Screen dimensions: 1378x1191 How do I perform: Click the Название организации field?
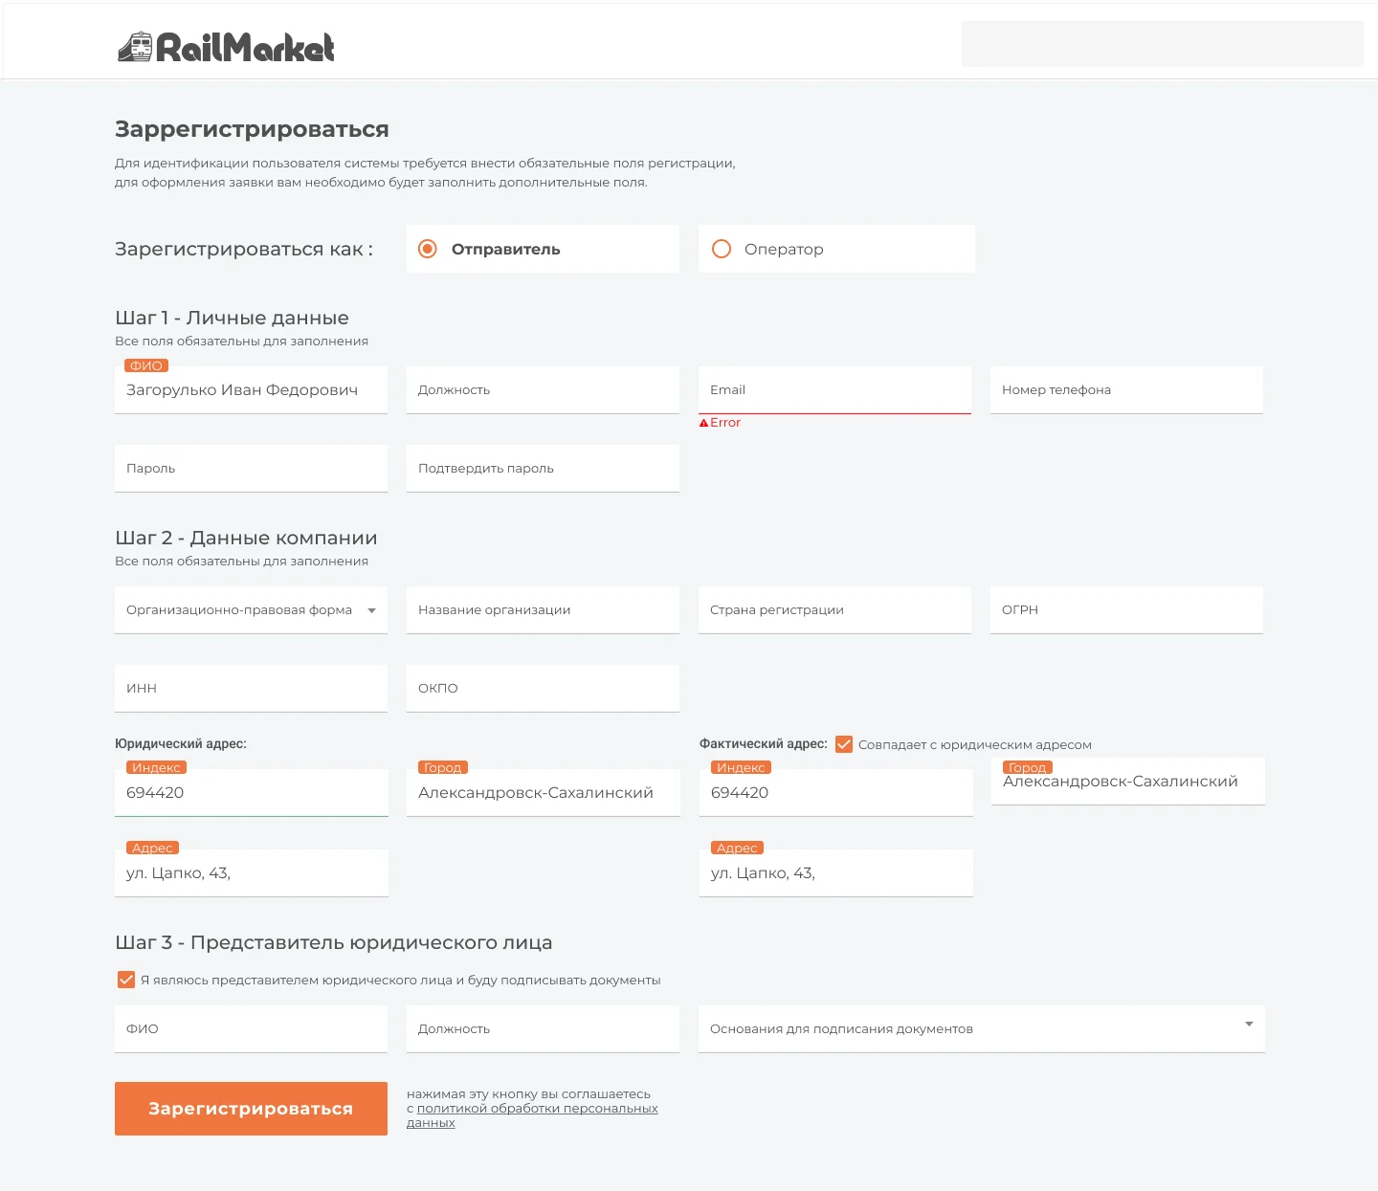(x=543, y=610)
